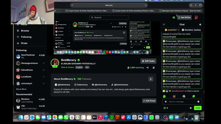Open the Following page in sidebar
The image size is (221, 124).
click(x=24, y=37)
